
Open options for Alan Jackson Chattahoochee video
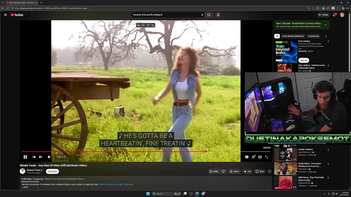pos(328,66)
